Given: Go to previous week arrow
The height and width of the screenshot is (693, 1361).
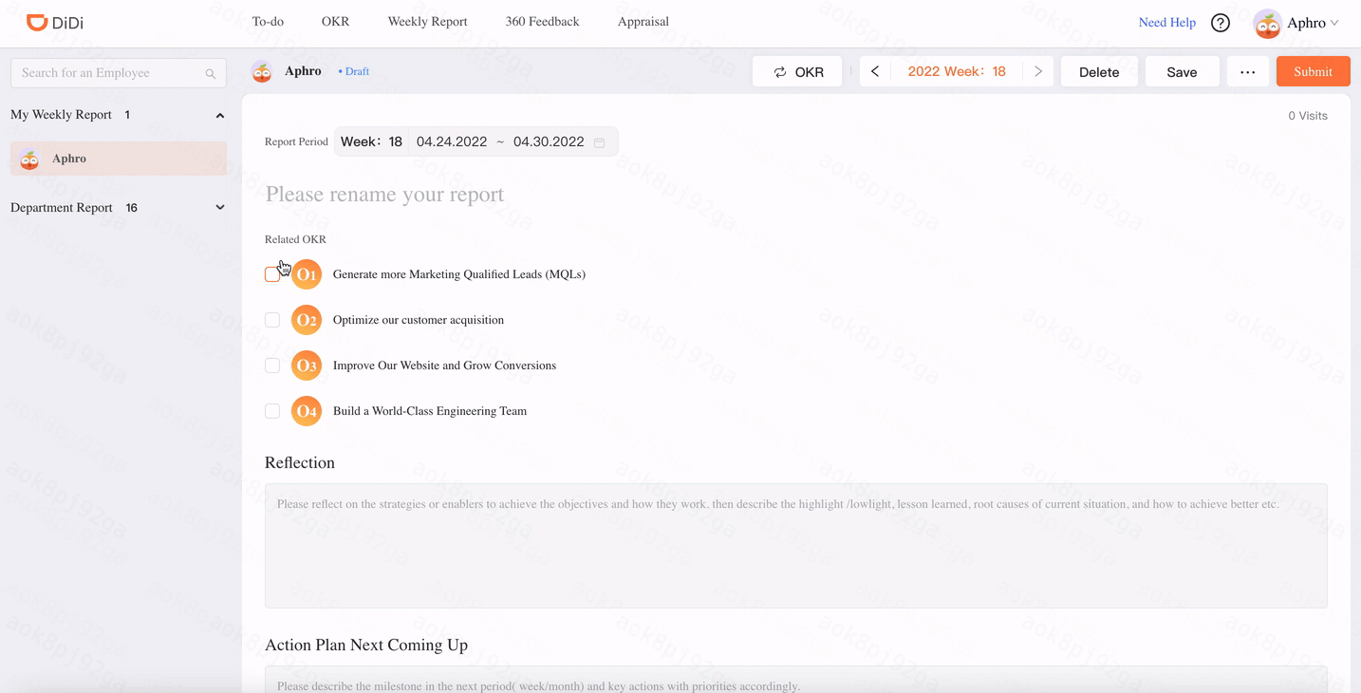Looking at the screenshot, I should 875,71.
